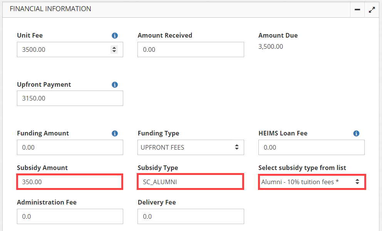Select the Upfront Payment field
Image resolution: width=382 pixels, height=231 pixels.
pyautogui.click(x=70, y=98)
